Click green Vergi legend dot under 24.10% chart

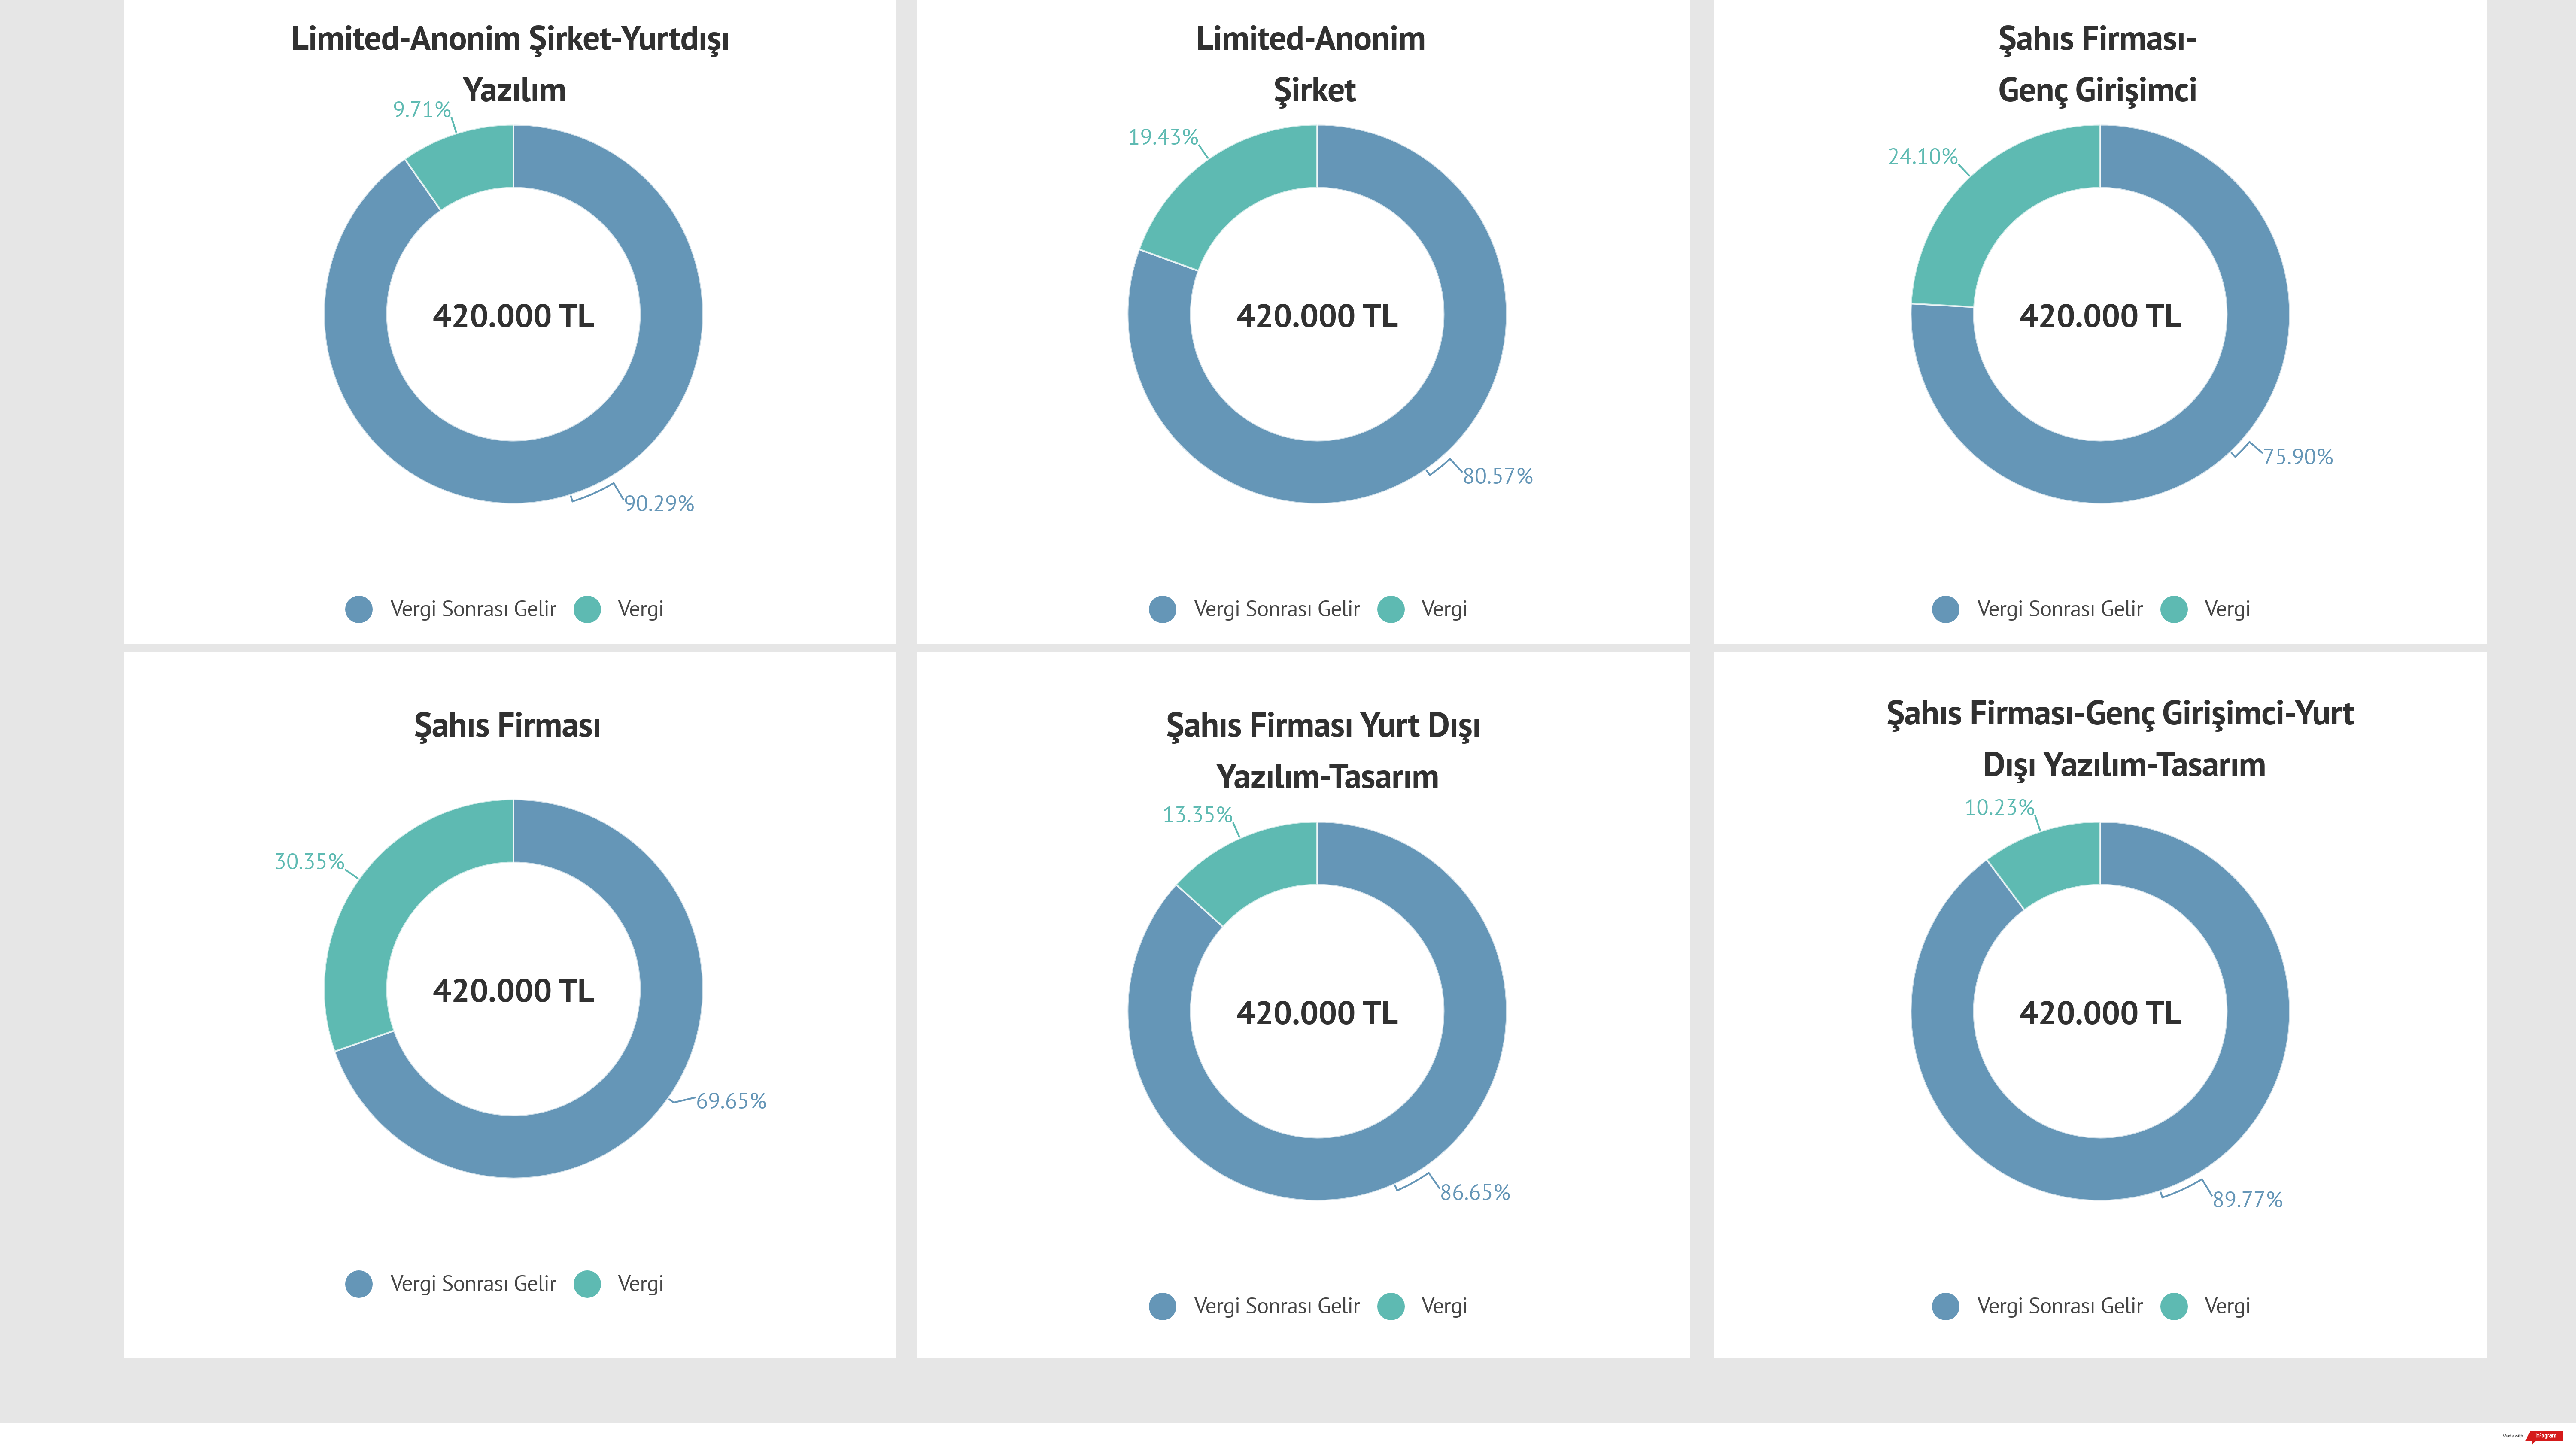click(2174, 609)
